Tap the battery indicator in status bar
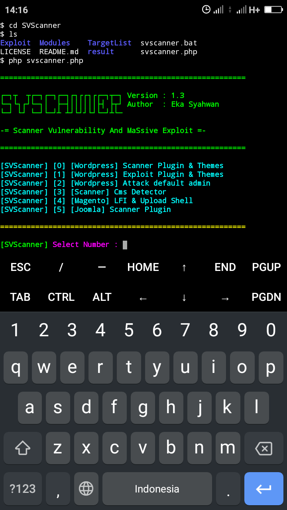 273,10
